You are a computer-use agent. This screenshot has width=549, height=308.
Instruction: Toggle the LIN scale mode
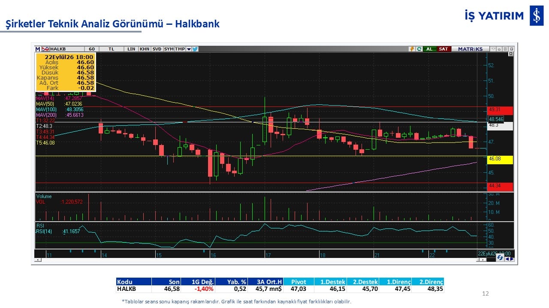[131, 49]
